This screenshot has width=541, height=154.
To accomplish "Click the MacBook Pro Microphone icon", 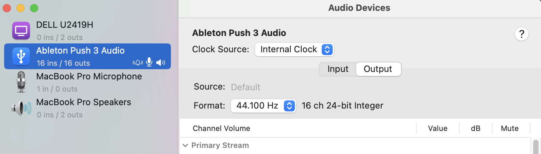I will (21, 82).
